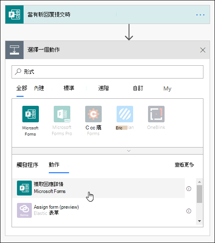The image size is (215, 243).
Task: Switch to the 標準 tab
Action: click(x=69, y=88)
